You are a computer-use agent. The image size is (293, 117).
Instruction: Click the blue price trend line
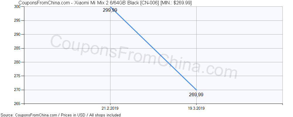click(x=153, y=48)
